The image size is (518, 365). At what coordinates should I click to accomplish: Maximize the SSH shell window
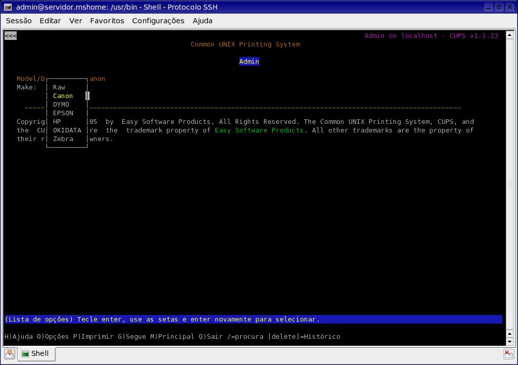(x=499, y=7)
